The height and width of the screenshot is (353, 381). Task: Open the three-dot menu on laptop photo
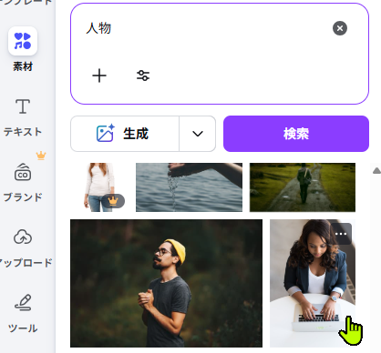coord(341,234)
